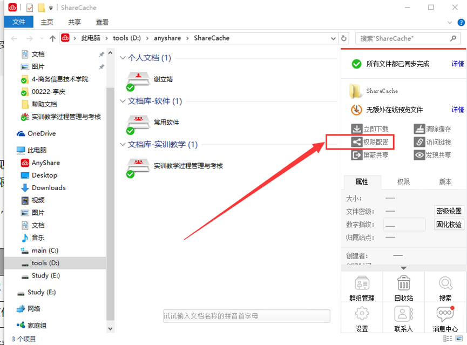Collapse the 个人文档 group
This screenshot has height=345, width=467.
tap(123, 58)
